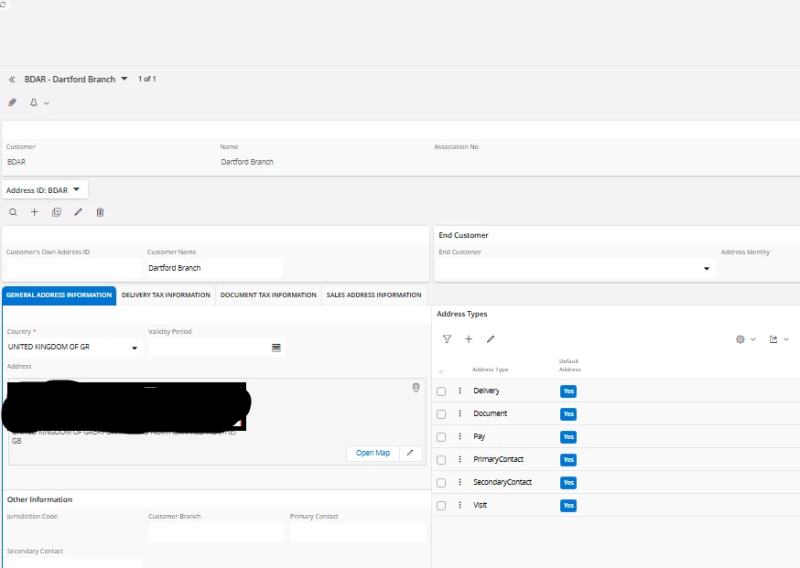Viewport: 800px width, 568px height.
Task: Open the PrimaryContact row three-dot menu
Action: tap(459, 459)
